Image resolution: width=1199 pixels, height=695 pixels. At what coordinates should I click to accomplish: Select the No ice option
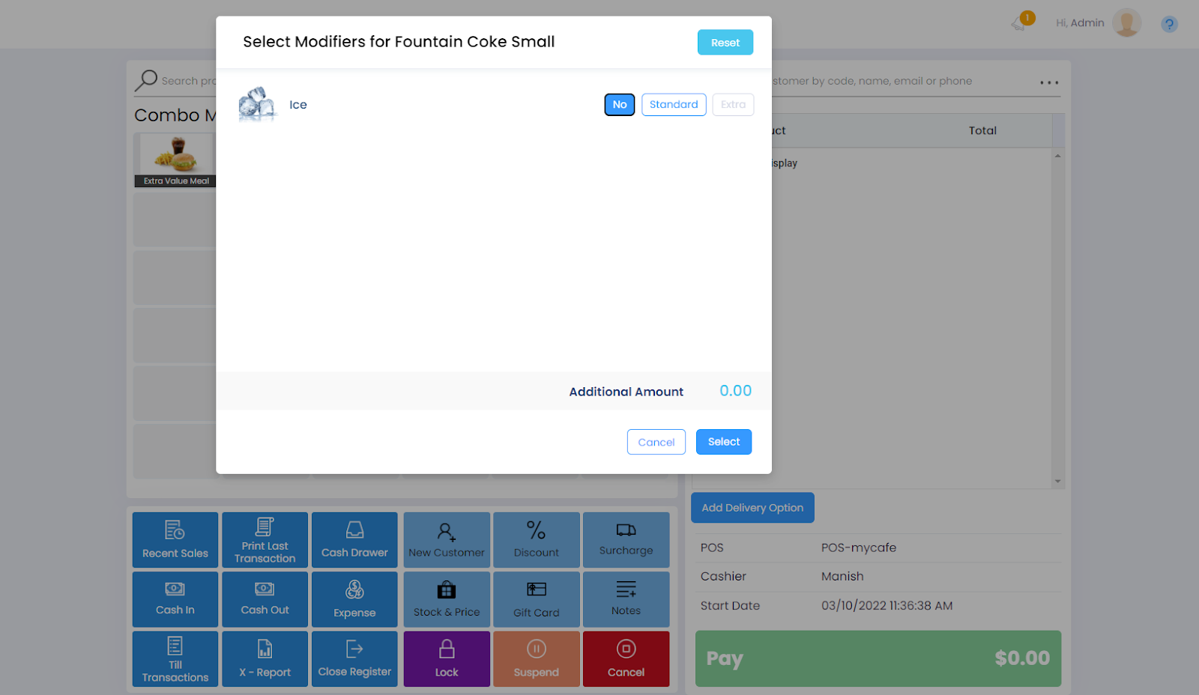click(619, 105)
